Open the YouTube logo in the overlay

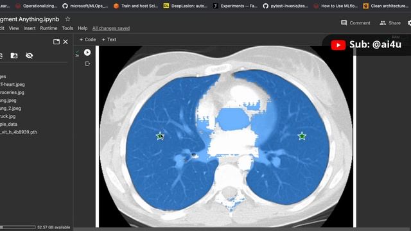click(338, 45)
